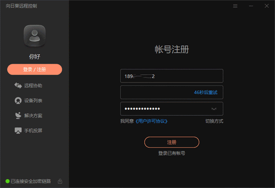This screenshot has width=275, height=188.
Task: Open the 远程协助 menu label
Action: tap(33, 85)
